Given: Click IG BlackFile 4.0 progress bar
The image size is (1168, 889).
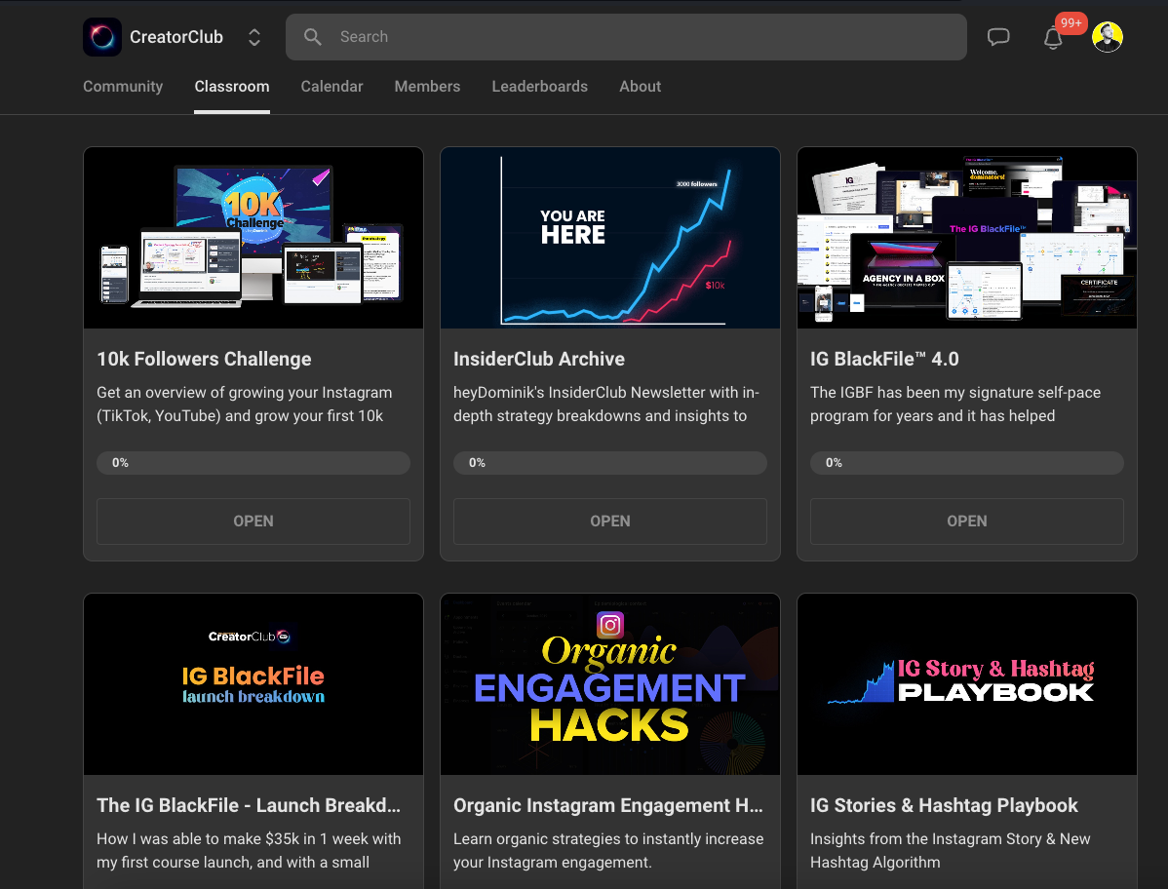Looking at the screenshot, I should coord(967,462).
